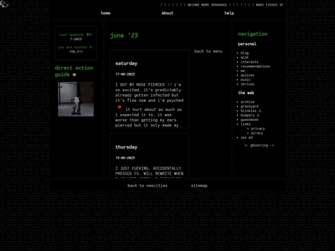
Task: Go to previous ghostring site arrow
Action: (246, 146)
